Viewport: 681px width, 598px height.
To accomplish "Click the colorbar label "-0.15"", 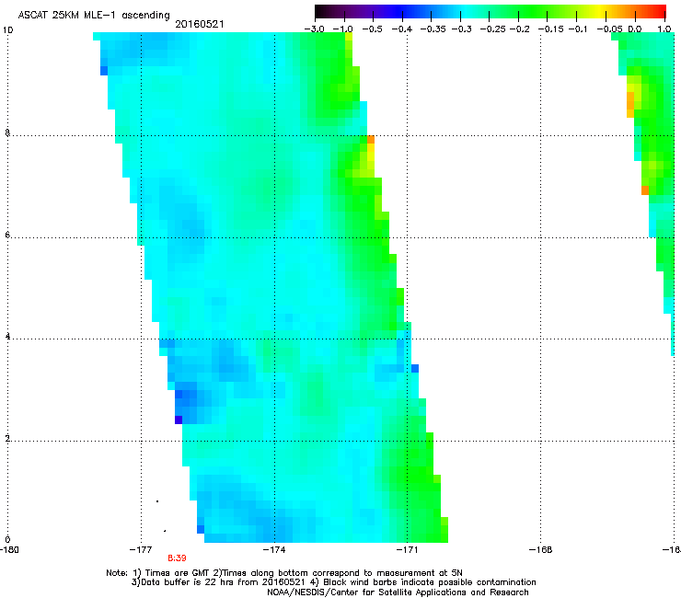I will coord(550,29).
